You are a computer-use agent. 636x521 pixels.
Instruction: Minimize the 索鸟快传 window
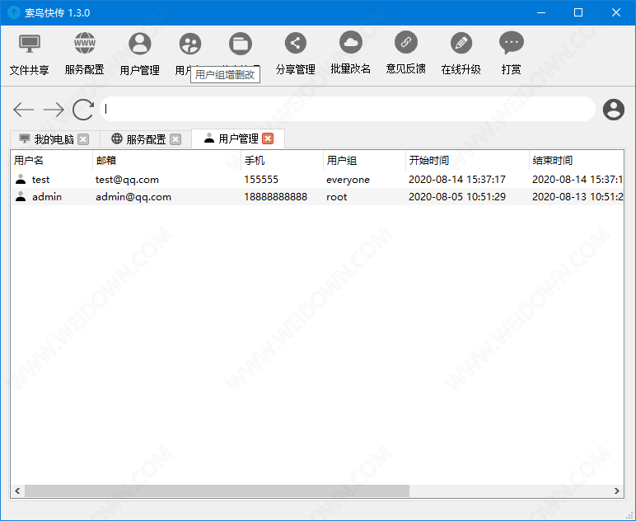coord(541,12)
